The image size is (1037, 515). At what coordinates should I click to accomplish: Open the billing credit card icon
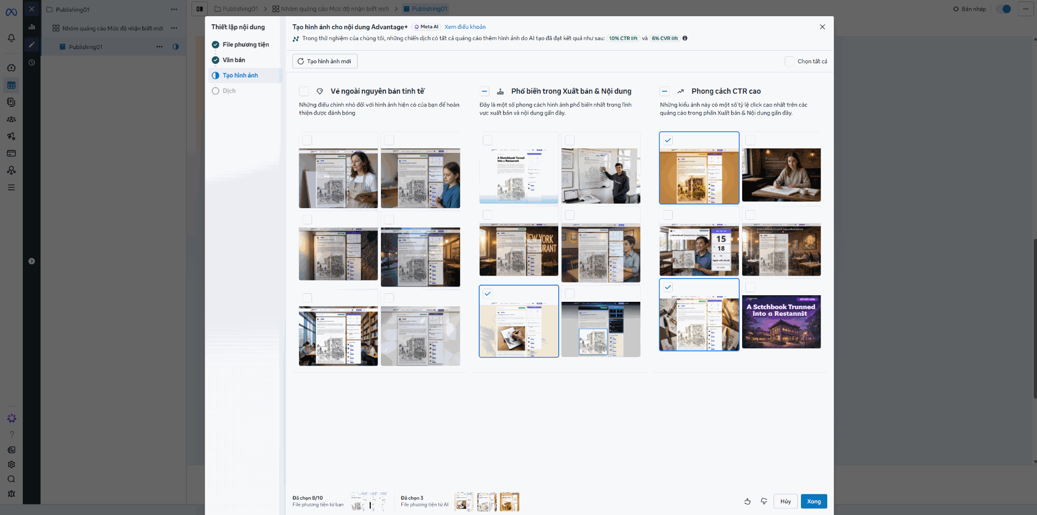pyautogui.click(x=11, y=153)
